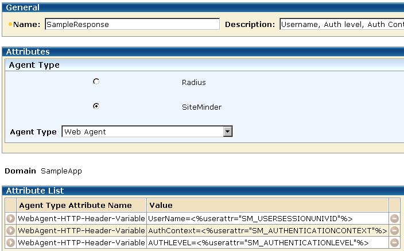Remove the AuthContext attribute with its minus icon
Screen dimensions: 404x251
click(394, 230)
